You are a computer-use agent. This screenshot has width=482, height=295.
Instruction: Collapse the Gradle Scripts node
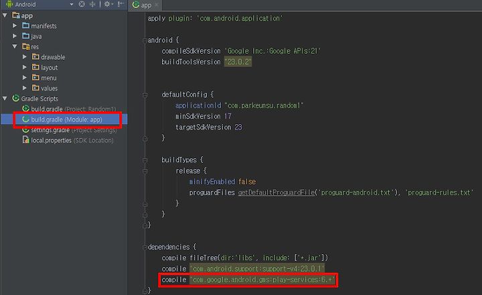[5, 99]
